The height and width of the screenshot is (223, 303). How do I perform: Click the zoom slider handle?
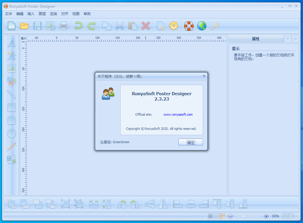244,216
